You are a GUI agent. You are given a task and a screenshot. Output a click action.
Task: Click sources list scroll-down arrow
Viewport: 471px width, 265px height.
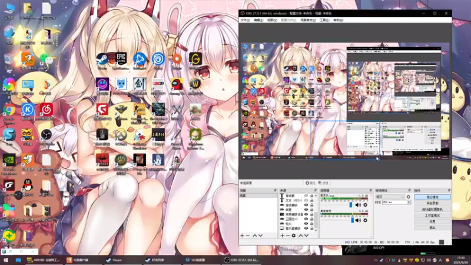coord(316,230)
